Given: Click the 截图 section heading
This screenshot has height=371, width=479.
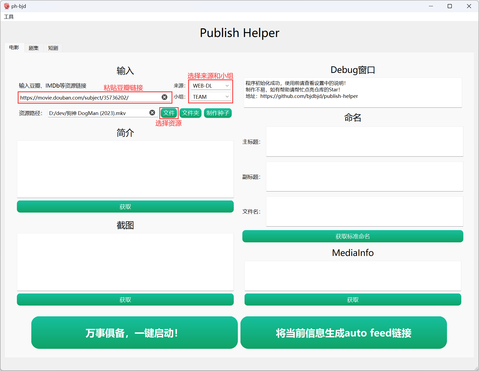Looking at the screenshot, I should pyautogui.click(x=125, y=225).
